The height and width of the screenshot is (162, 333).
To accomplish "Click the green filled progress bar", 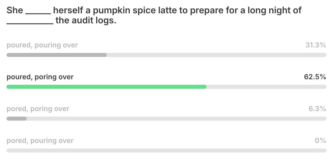I will pyautogui.click(x=106, y=87).
